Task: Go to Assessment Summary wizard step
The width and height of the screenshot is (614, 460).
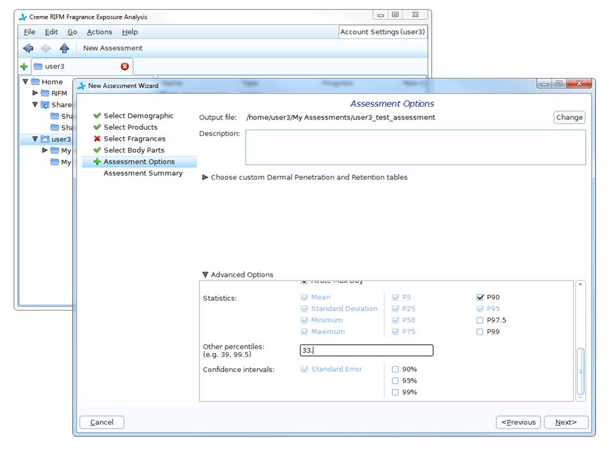Action: (143, 173)
